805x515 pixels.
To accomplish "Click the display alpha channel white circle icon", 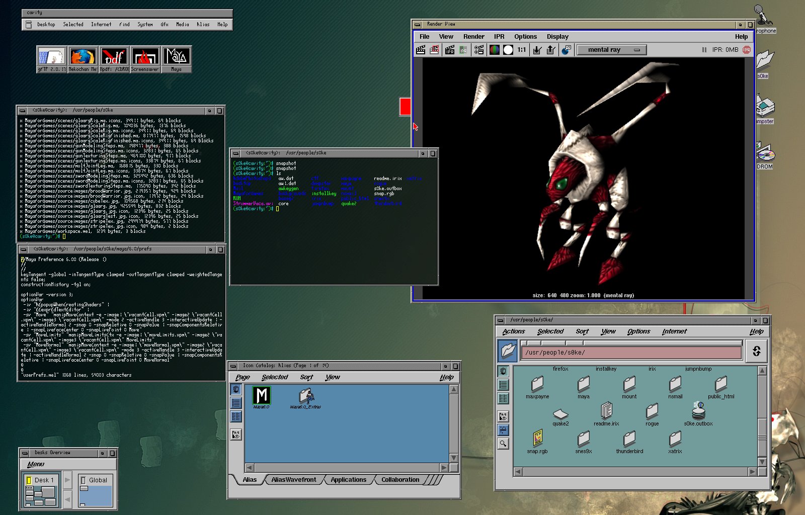I will [x=508, y=50].
